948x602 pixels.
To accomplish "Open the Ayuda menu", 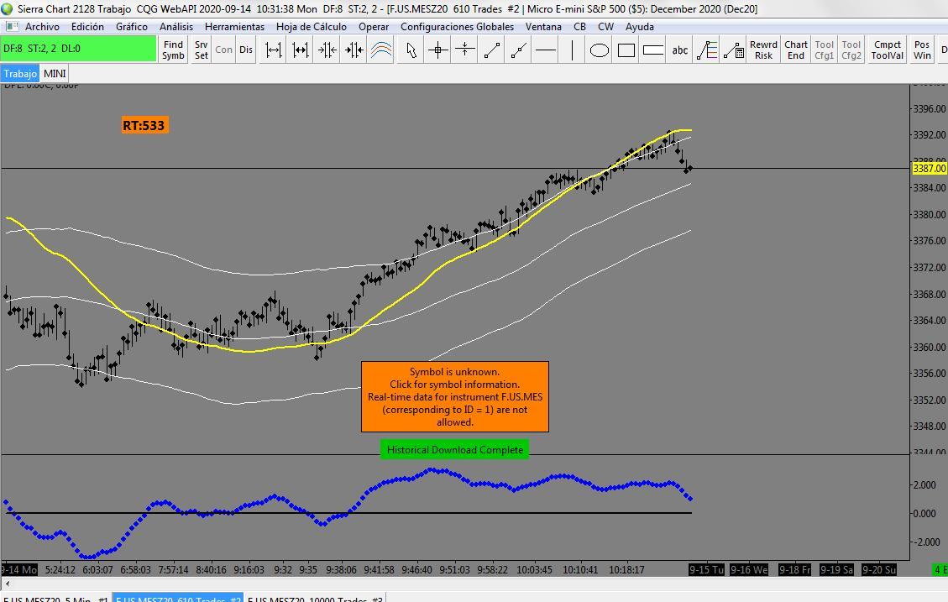I will 640,27.
